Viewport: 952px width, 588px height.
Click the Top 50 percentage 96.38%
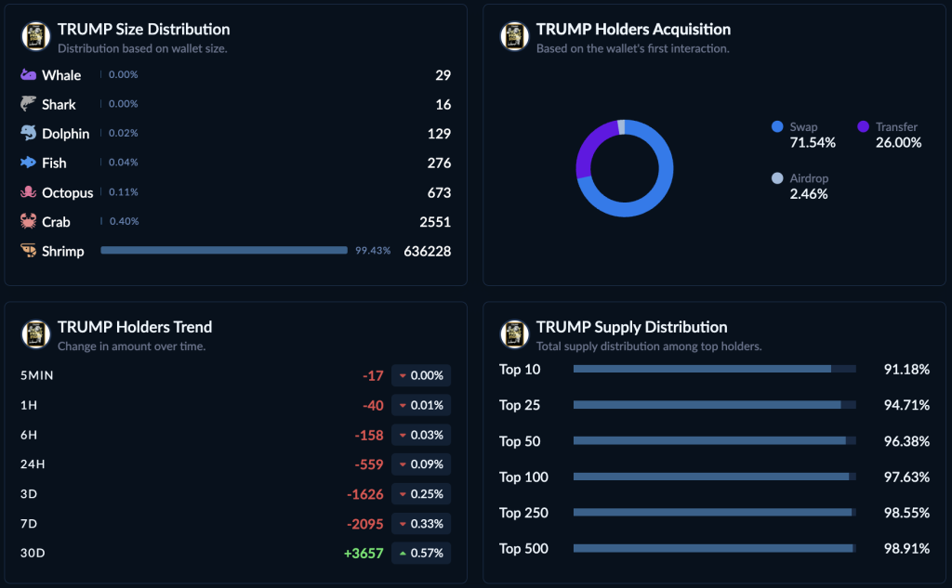coord(906,441)
